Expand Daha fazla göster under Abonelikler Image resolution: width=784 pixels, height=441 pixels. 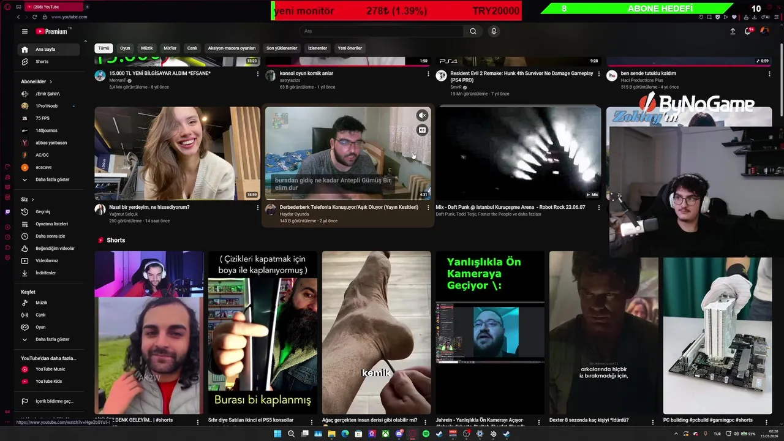49,179
